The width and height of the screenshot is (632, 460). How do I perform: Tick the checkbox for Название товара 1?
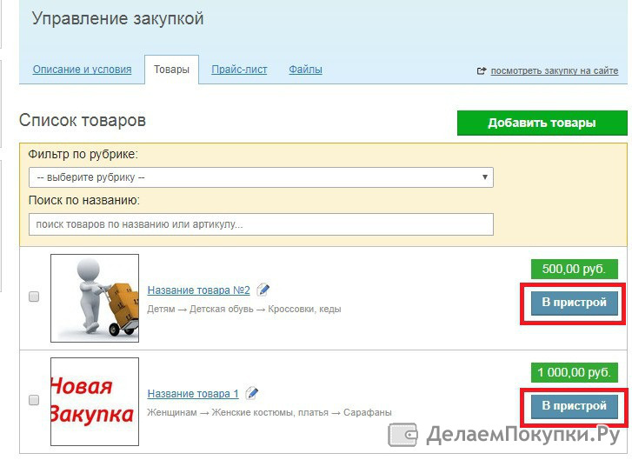pyautogui.click(x=34, y=400)
